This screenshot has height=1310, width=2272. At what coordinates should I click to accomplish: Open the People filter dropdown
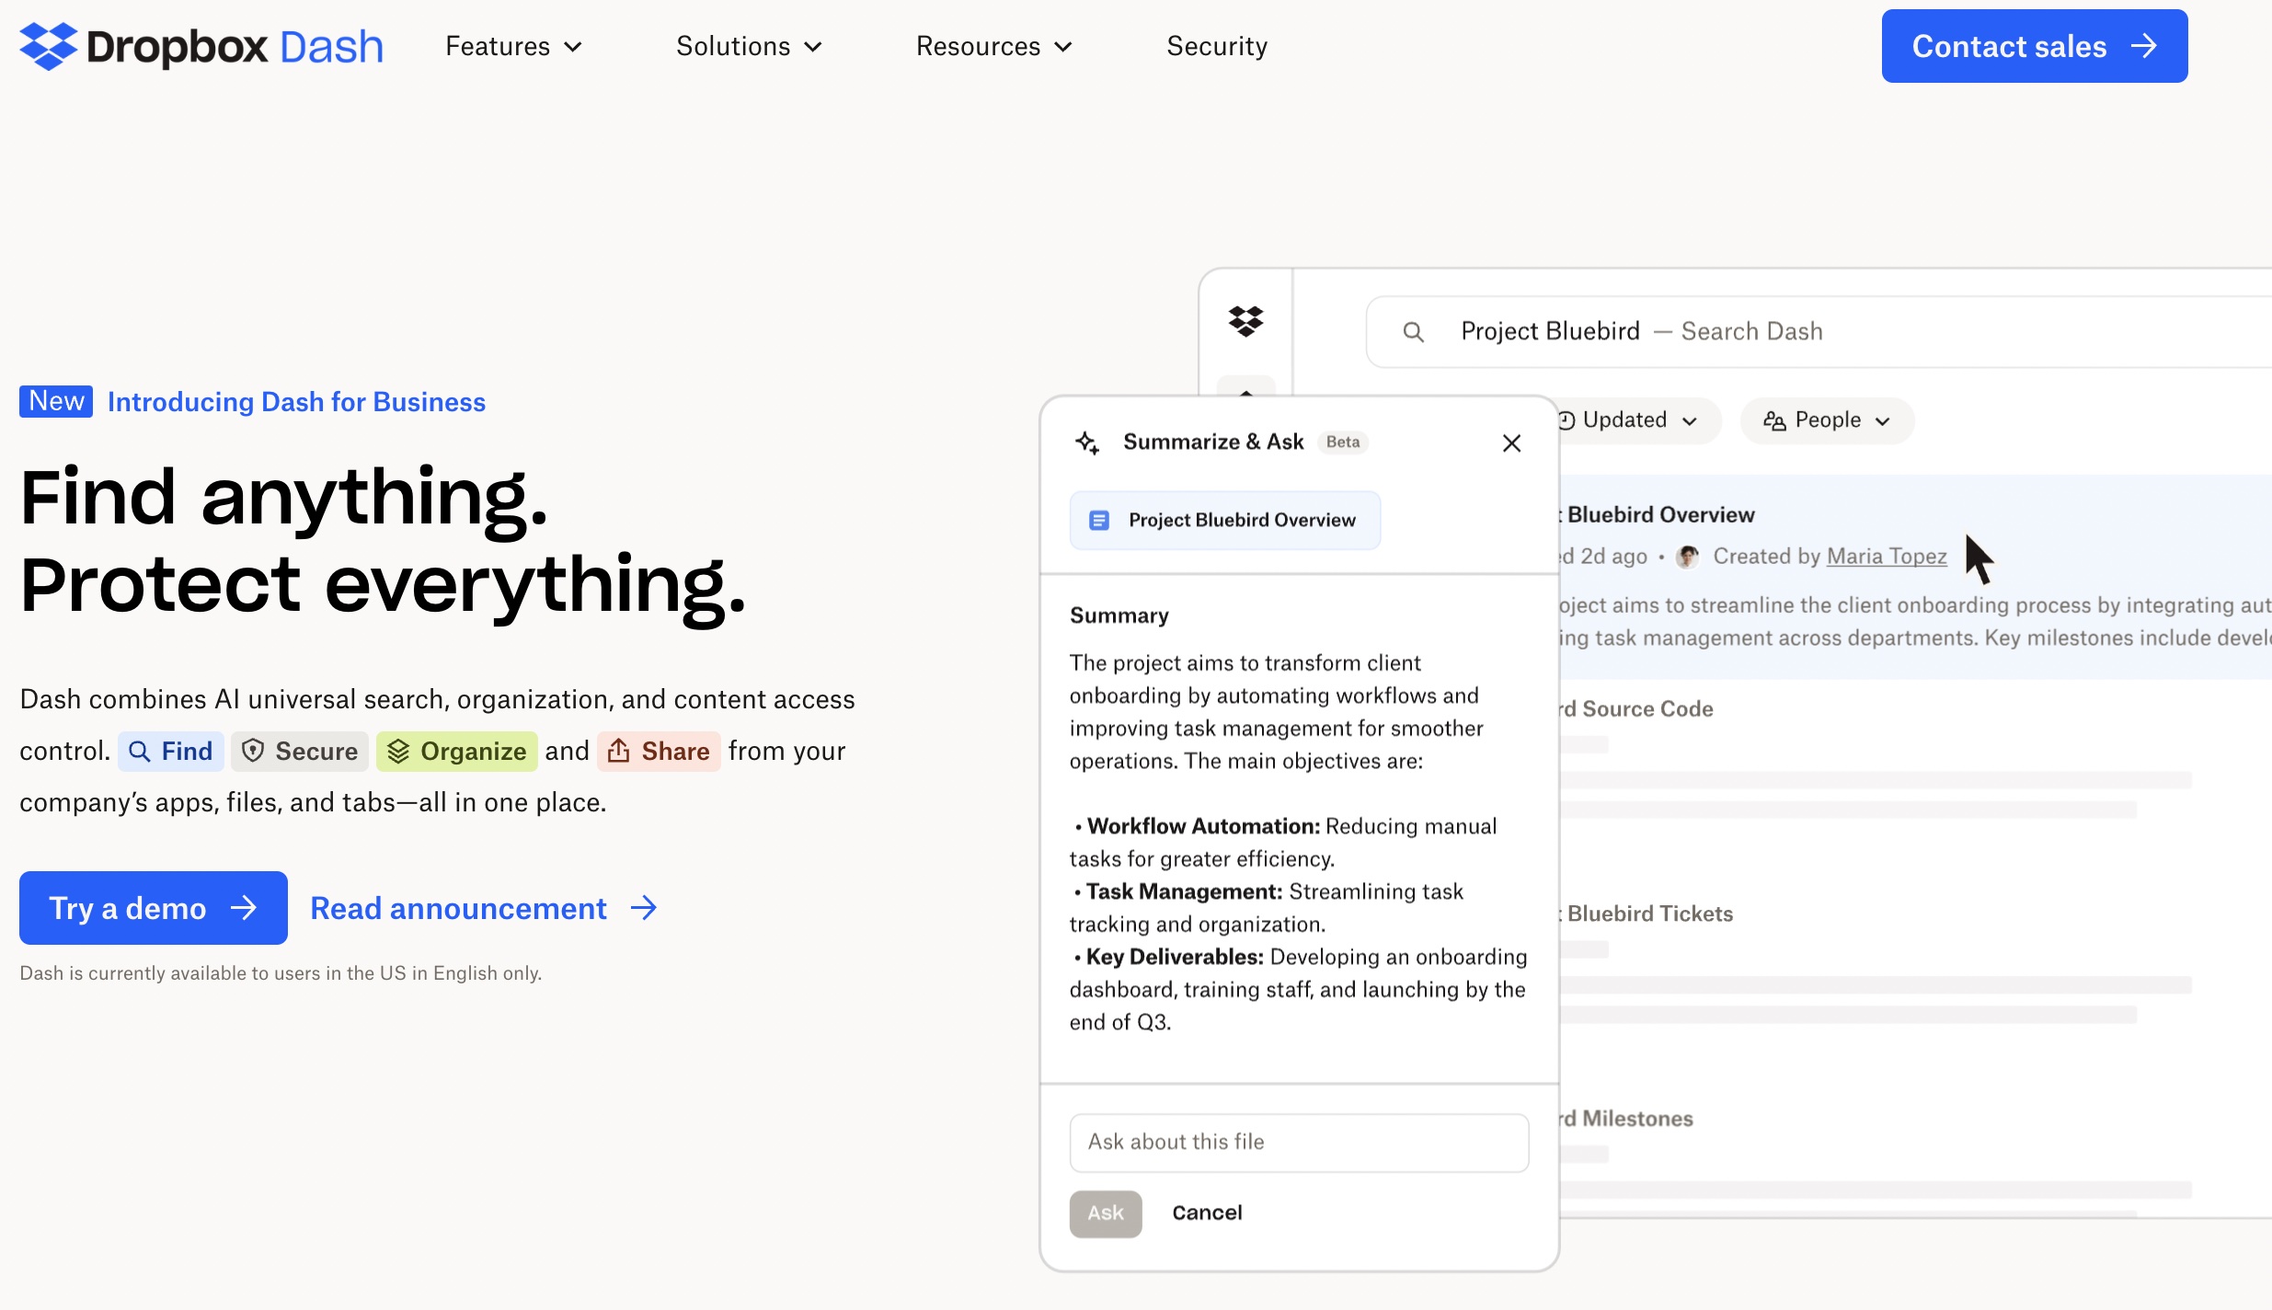pos(1827,420)
